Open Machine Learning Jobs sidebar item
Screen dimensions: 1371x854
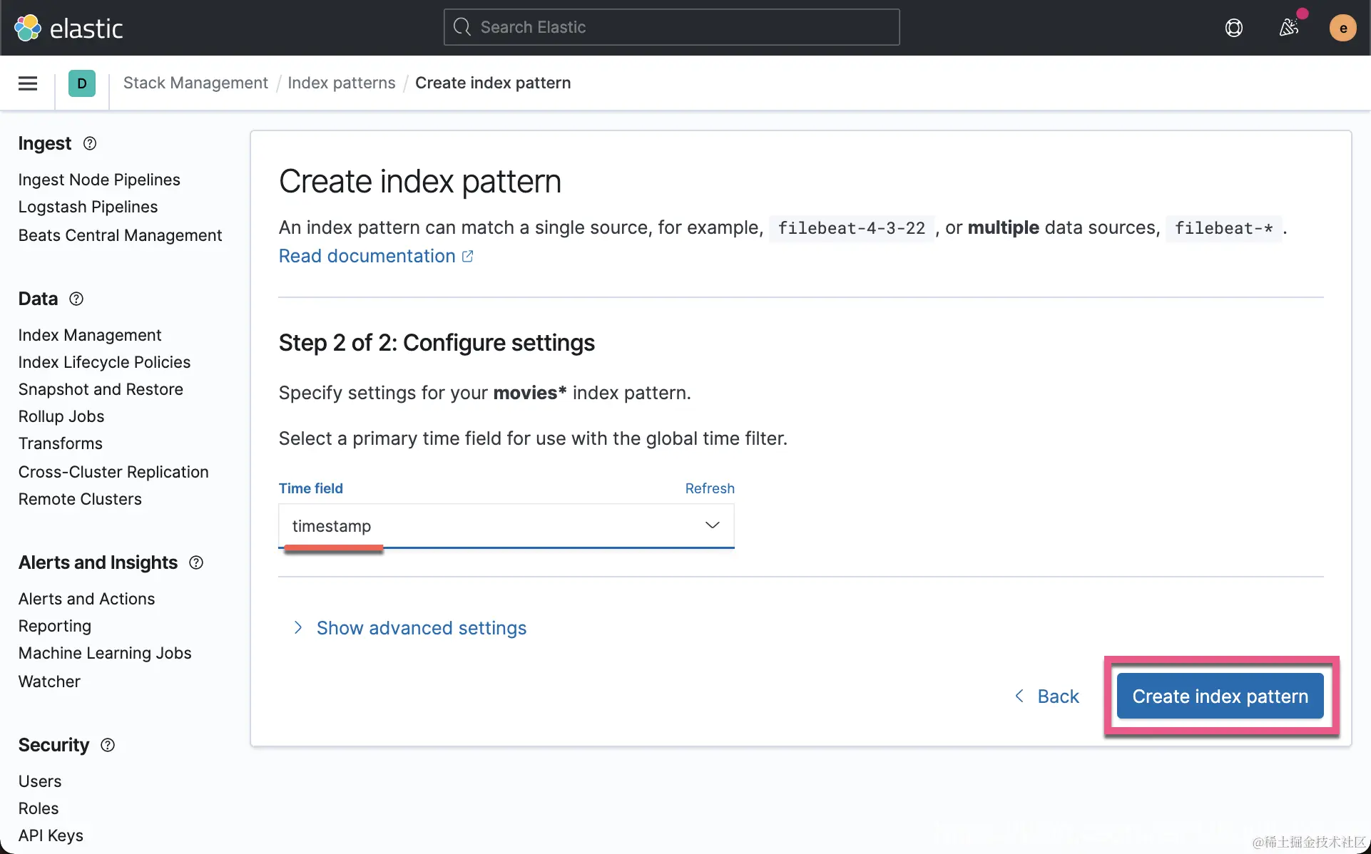[105, 653]
